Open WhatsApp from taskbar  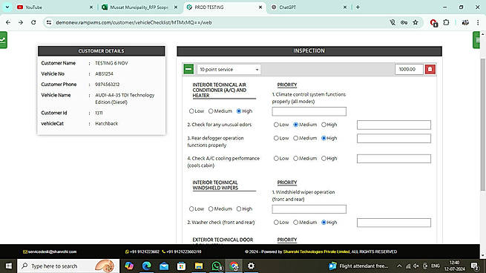(x=217, y=266)
